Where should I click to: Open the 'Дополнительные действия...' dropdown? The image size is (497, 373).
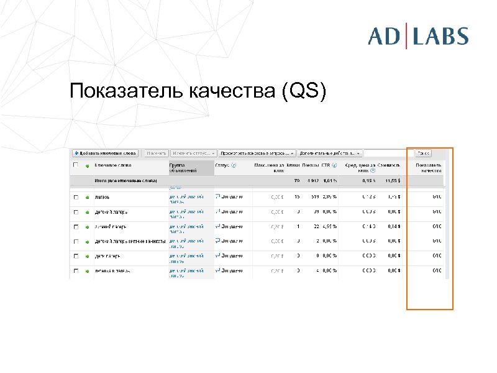329,152
